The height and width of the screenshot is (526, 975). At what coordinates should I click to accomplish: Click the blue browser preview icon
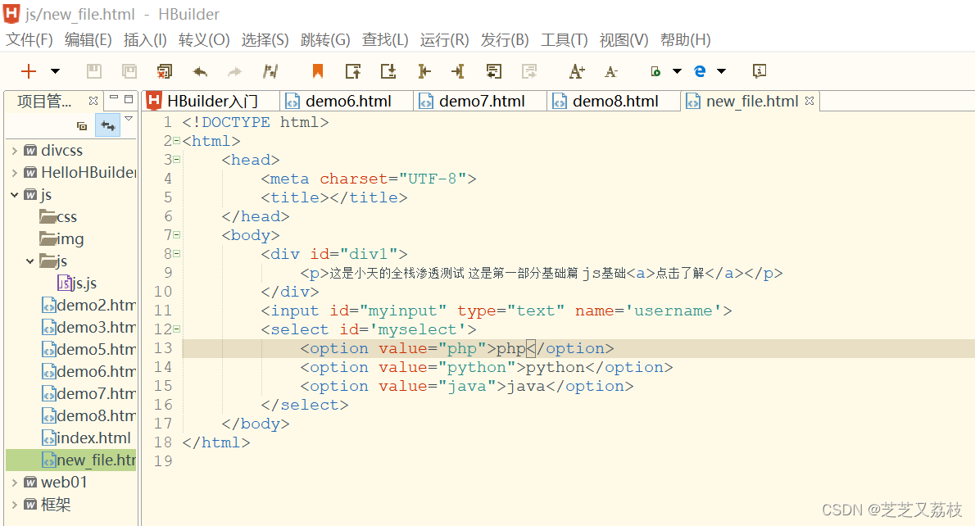click(x=701, y=71)
